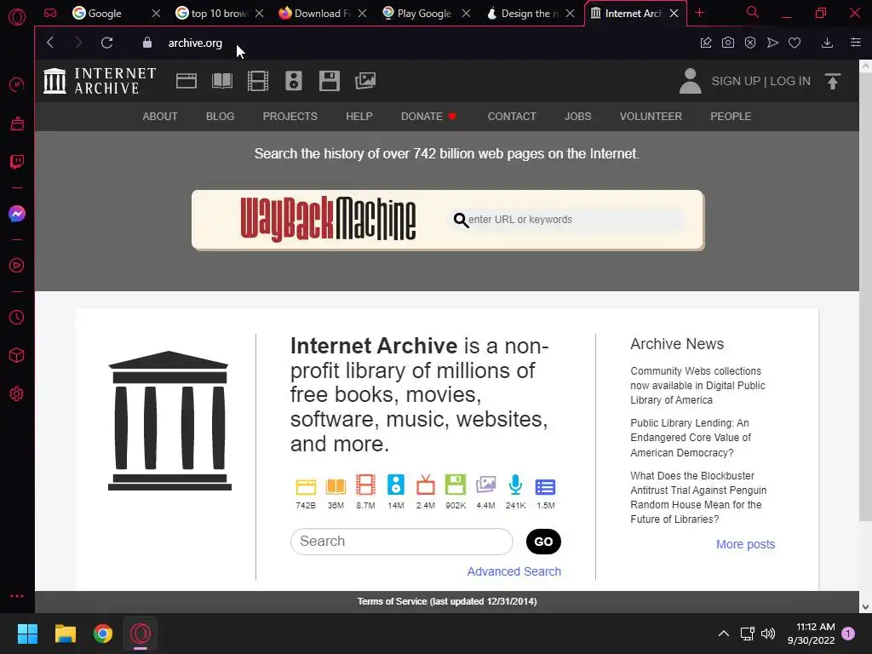Open VOLUNTEER in Archive nav
This screenshot has width=872, height=654.
point(651,116)
